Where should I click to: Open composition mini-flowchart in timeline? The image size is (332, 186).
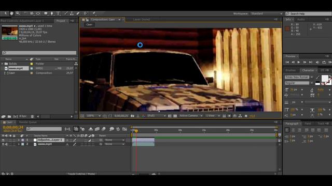67,129
